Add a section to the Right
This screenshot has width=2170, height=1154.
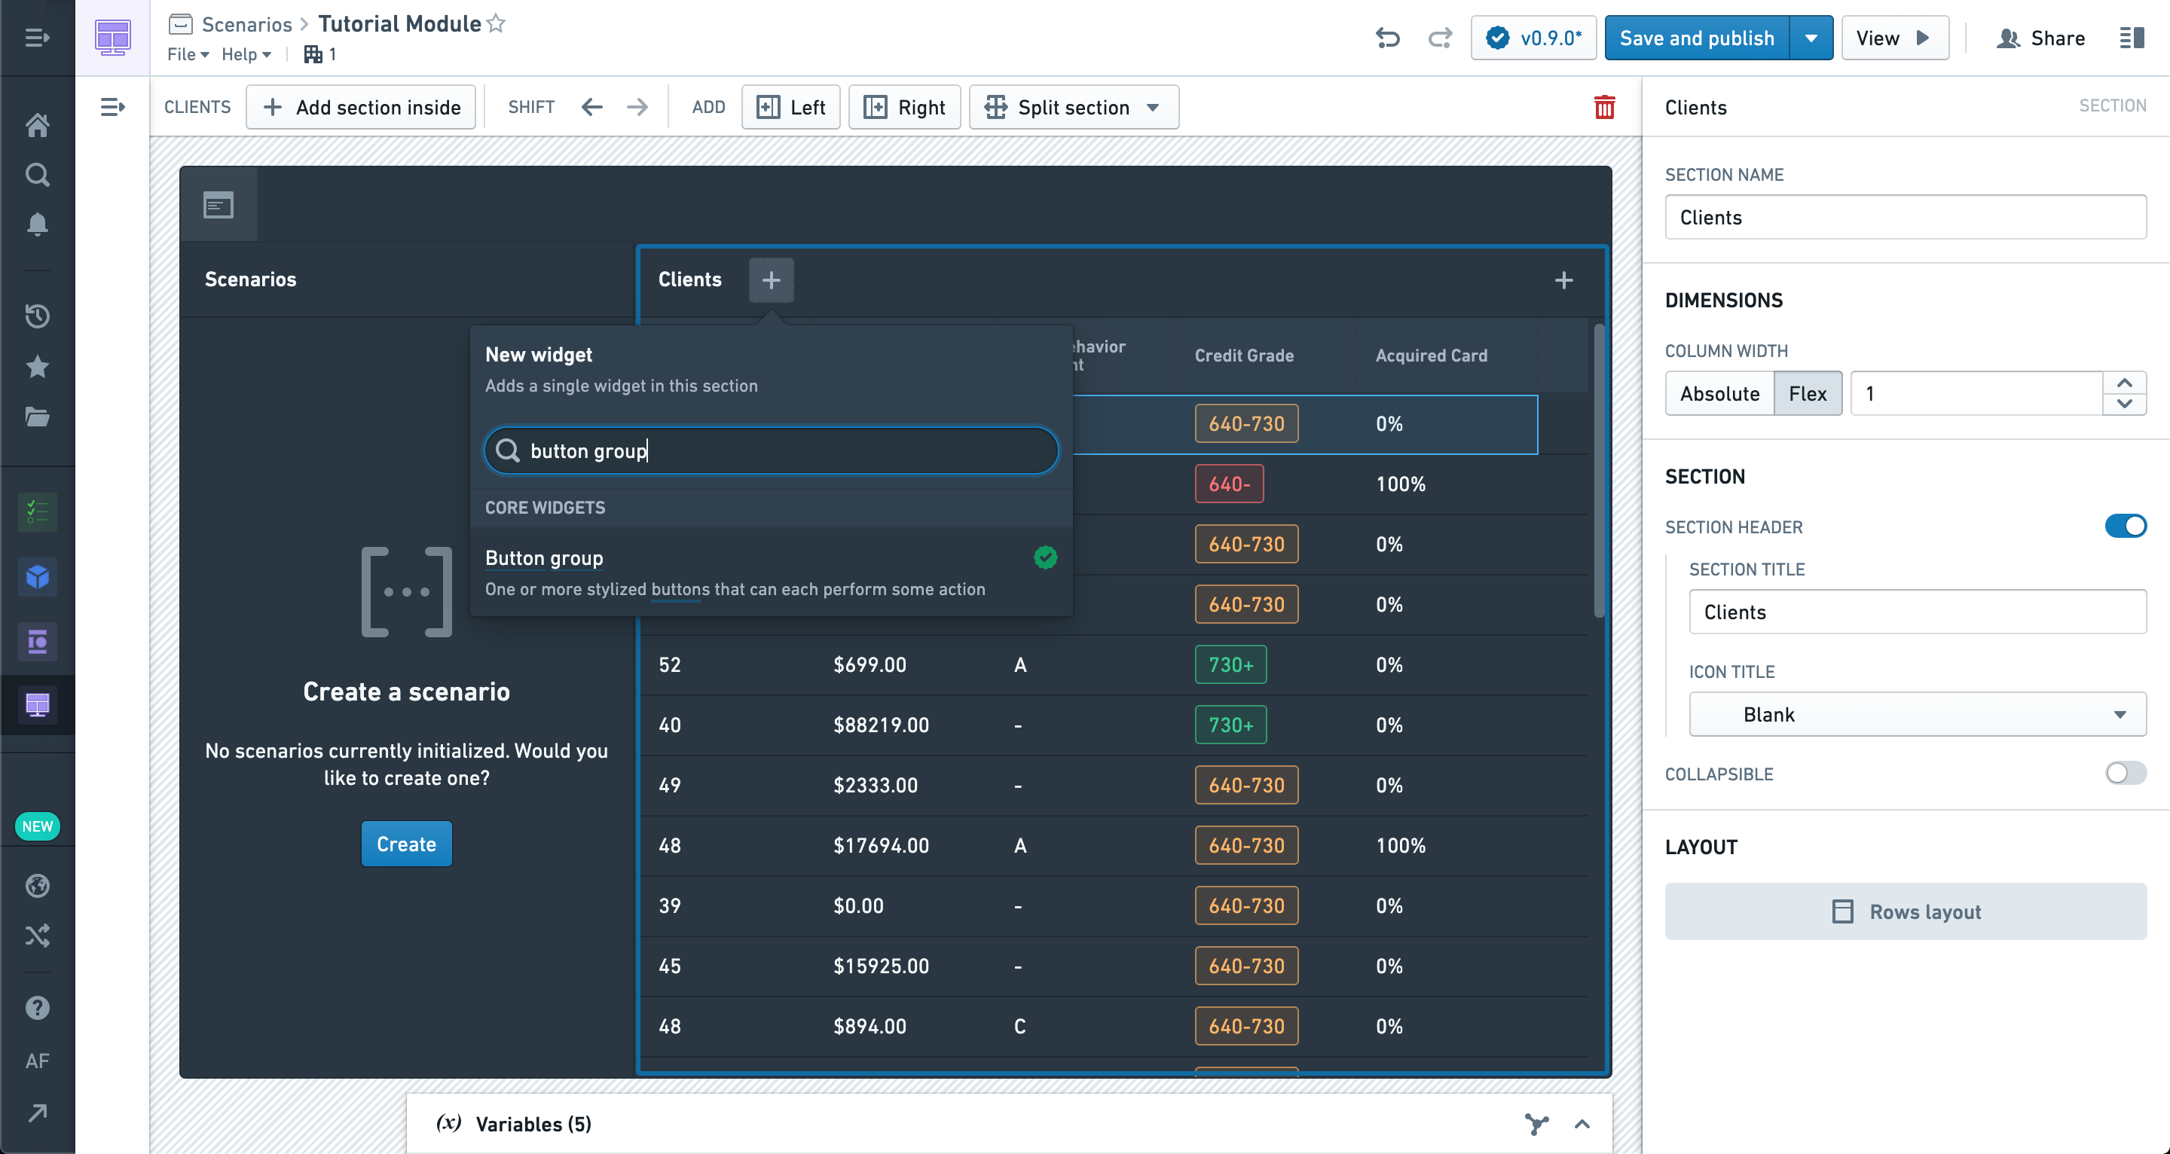pyautogui.click(x=904, y=107)
